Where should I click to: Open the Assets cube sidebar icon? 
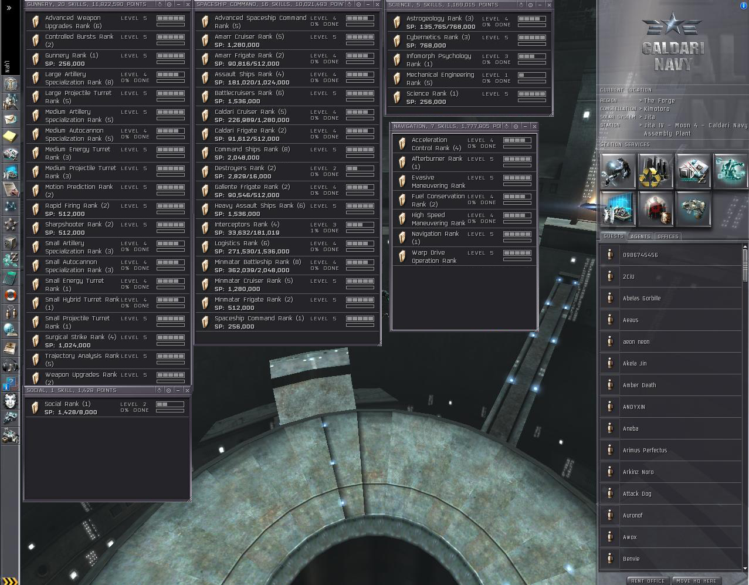pyautogui.click(x=10, y=242)
